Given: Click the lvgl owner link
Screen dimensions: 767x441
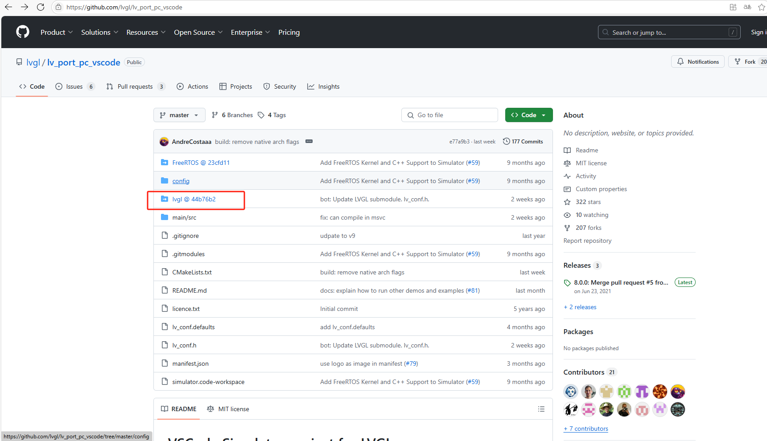Looking at the screenshot, I should (x=33, y=62).
